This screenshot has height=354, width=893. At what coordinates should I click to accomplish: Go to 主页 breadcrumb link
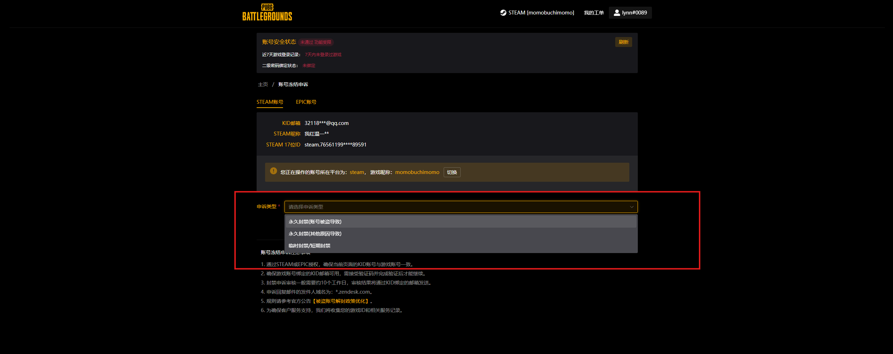pyautogui.click(x=263, y=84)
